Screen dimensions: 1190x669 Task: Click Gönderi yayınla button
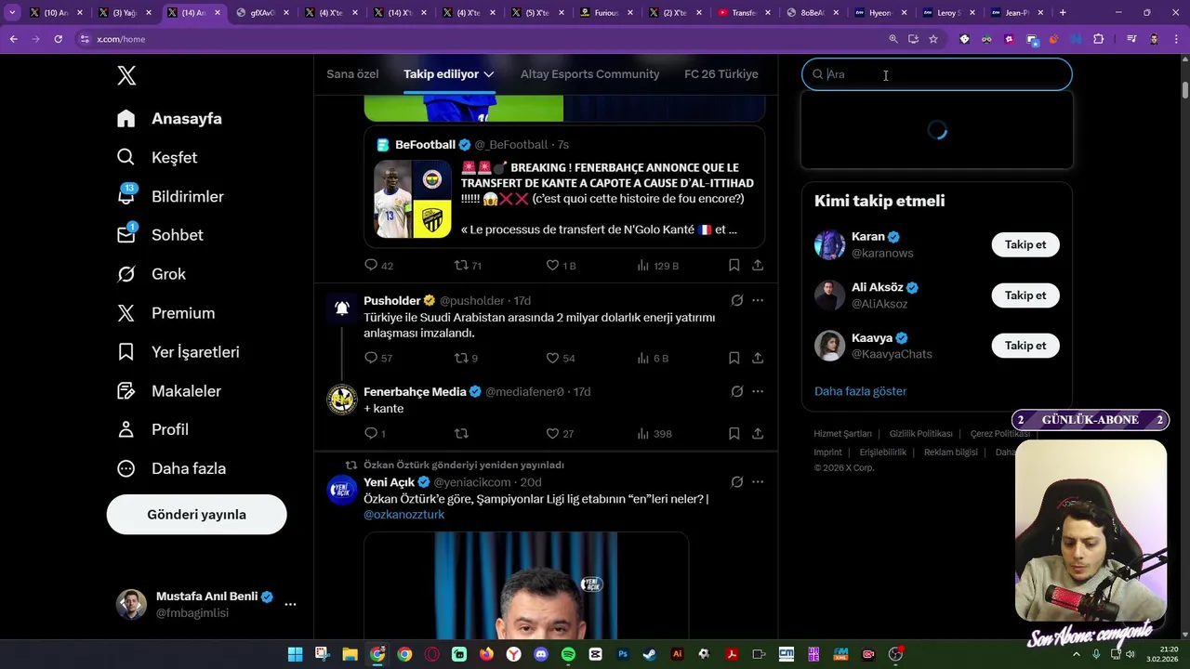196,515
